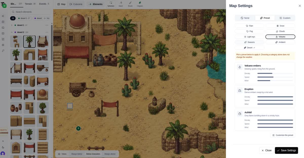Viewport: 304px width, 158px height.
Task: Close the Map Settings panel with X
Action: point(300,6)
